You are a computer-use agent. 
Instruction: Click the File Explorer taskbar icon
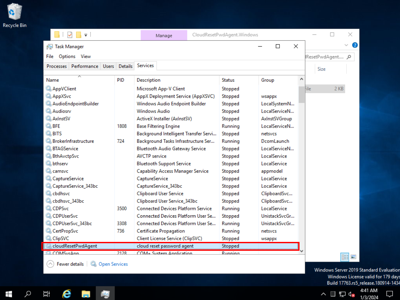coord(86,293)
